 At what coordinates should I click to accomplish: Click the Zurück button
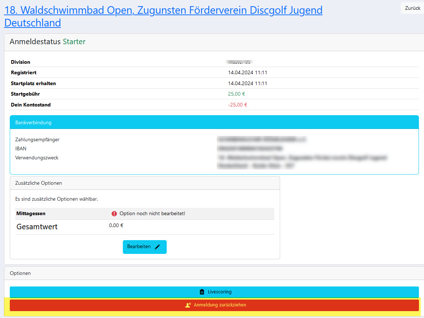(x=412, y=8)
